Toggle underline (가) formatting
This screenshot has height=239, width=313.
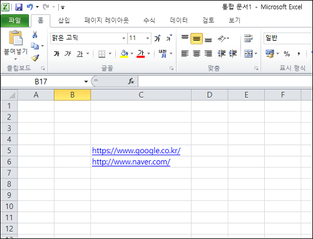coord(80,54)
